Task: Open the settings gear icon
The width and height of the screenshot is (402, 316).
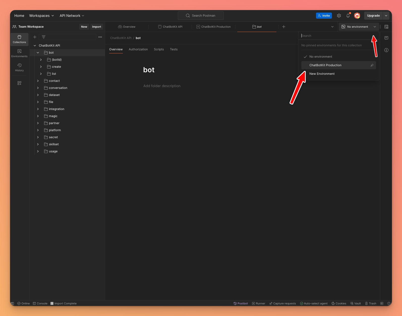Action: point(339,16)
